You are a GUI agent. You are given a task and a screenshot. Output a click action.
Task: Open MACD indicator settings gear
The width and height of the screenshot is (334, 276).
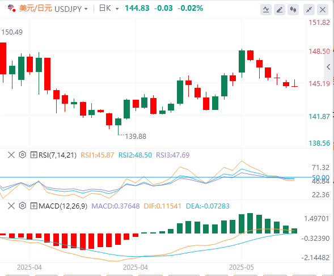(22, 206)
